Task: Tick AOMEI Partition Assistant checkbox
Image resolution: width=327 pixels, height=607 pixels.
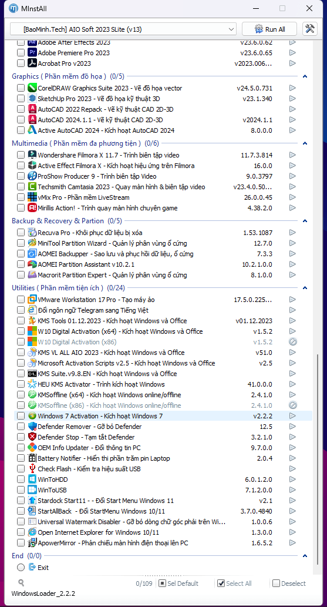Action: click(x=21, y=264)
